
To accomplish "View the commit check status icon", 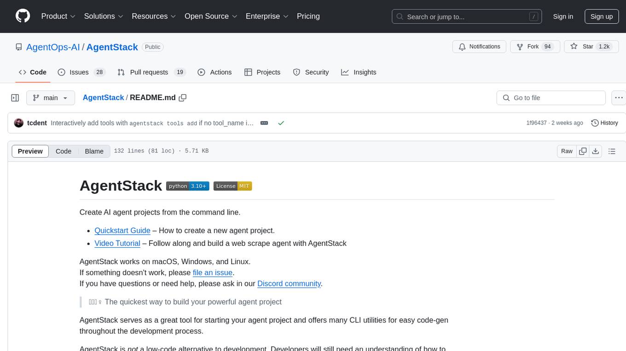I will [281, 123].
